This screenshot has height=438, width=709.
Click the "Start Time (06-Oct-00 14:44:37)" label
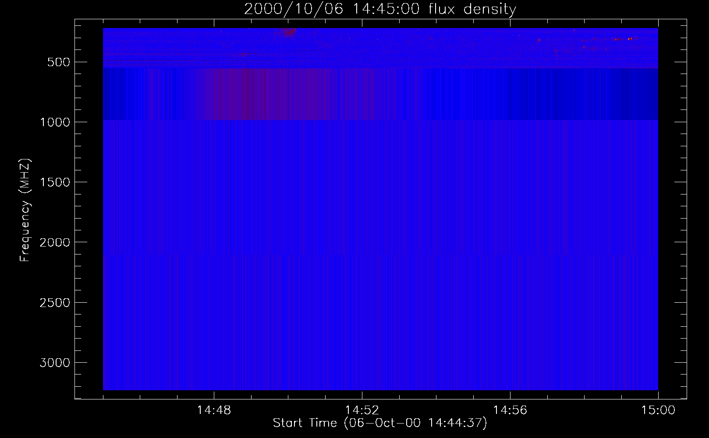pos(380,423)
